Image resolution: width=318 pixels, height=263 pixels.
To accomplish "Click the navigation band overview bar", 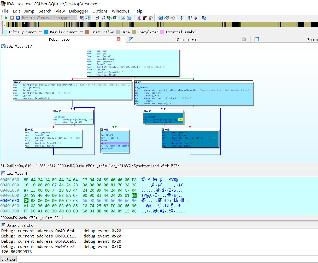I will pyautogui.click(x=162, y=24).
